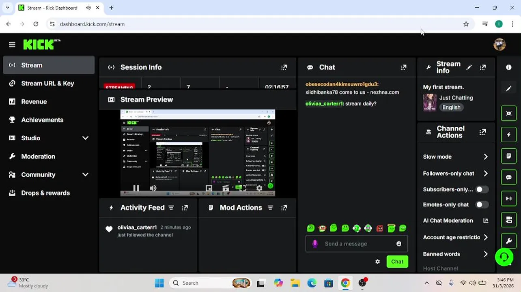Toggle Activity Feed lightning panel in right rail
The height and width of the screenshot is (292, 521).
pos(509,135)
